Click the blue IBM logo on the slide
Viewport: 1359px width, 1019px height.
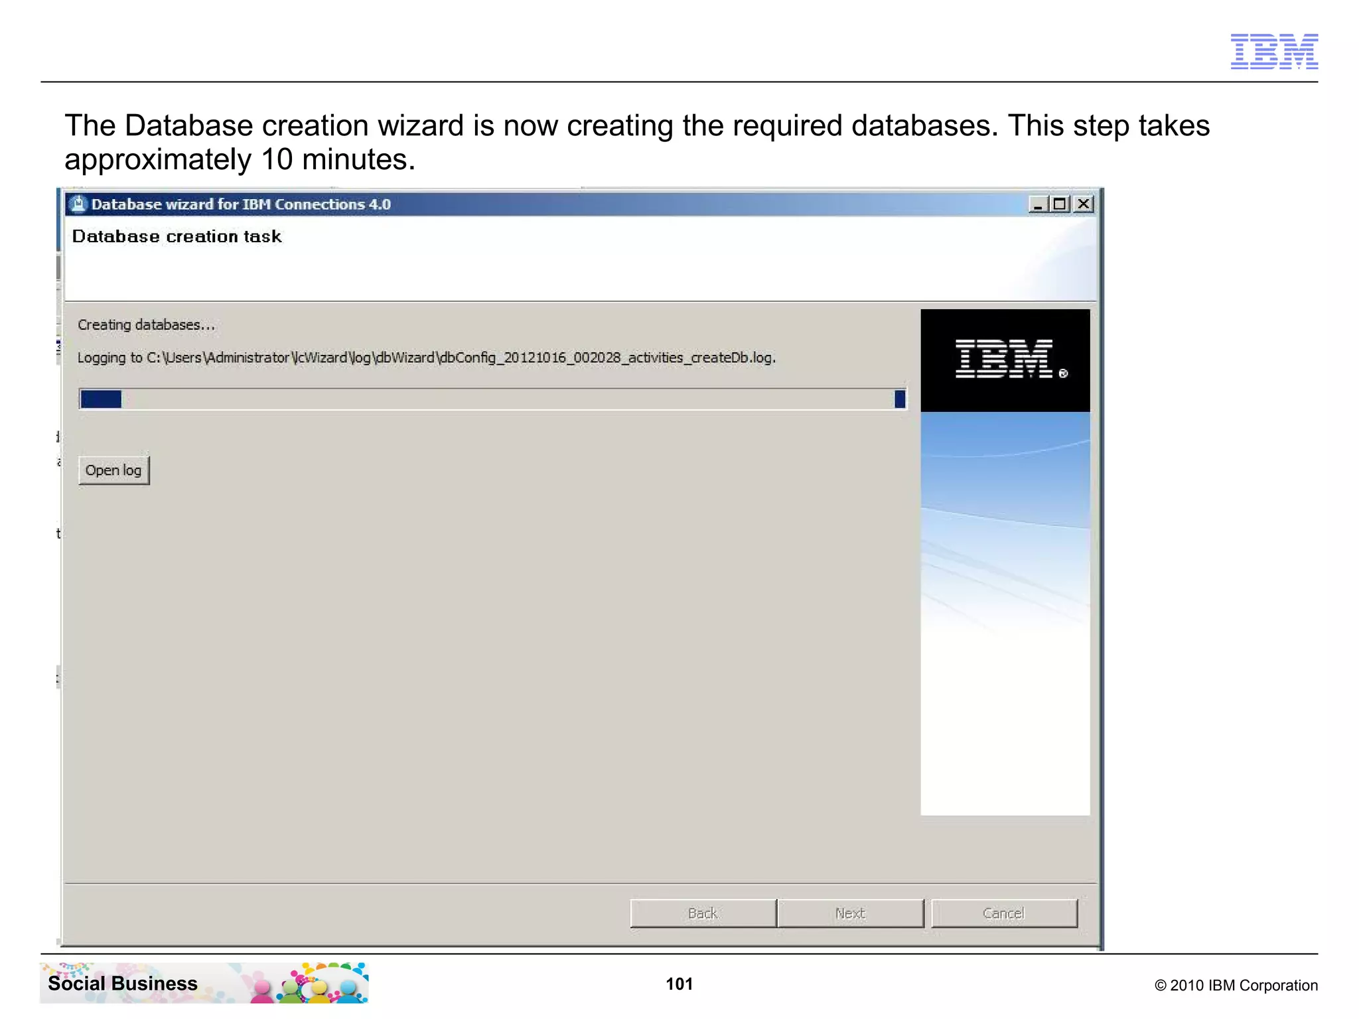click(1274, 51)
